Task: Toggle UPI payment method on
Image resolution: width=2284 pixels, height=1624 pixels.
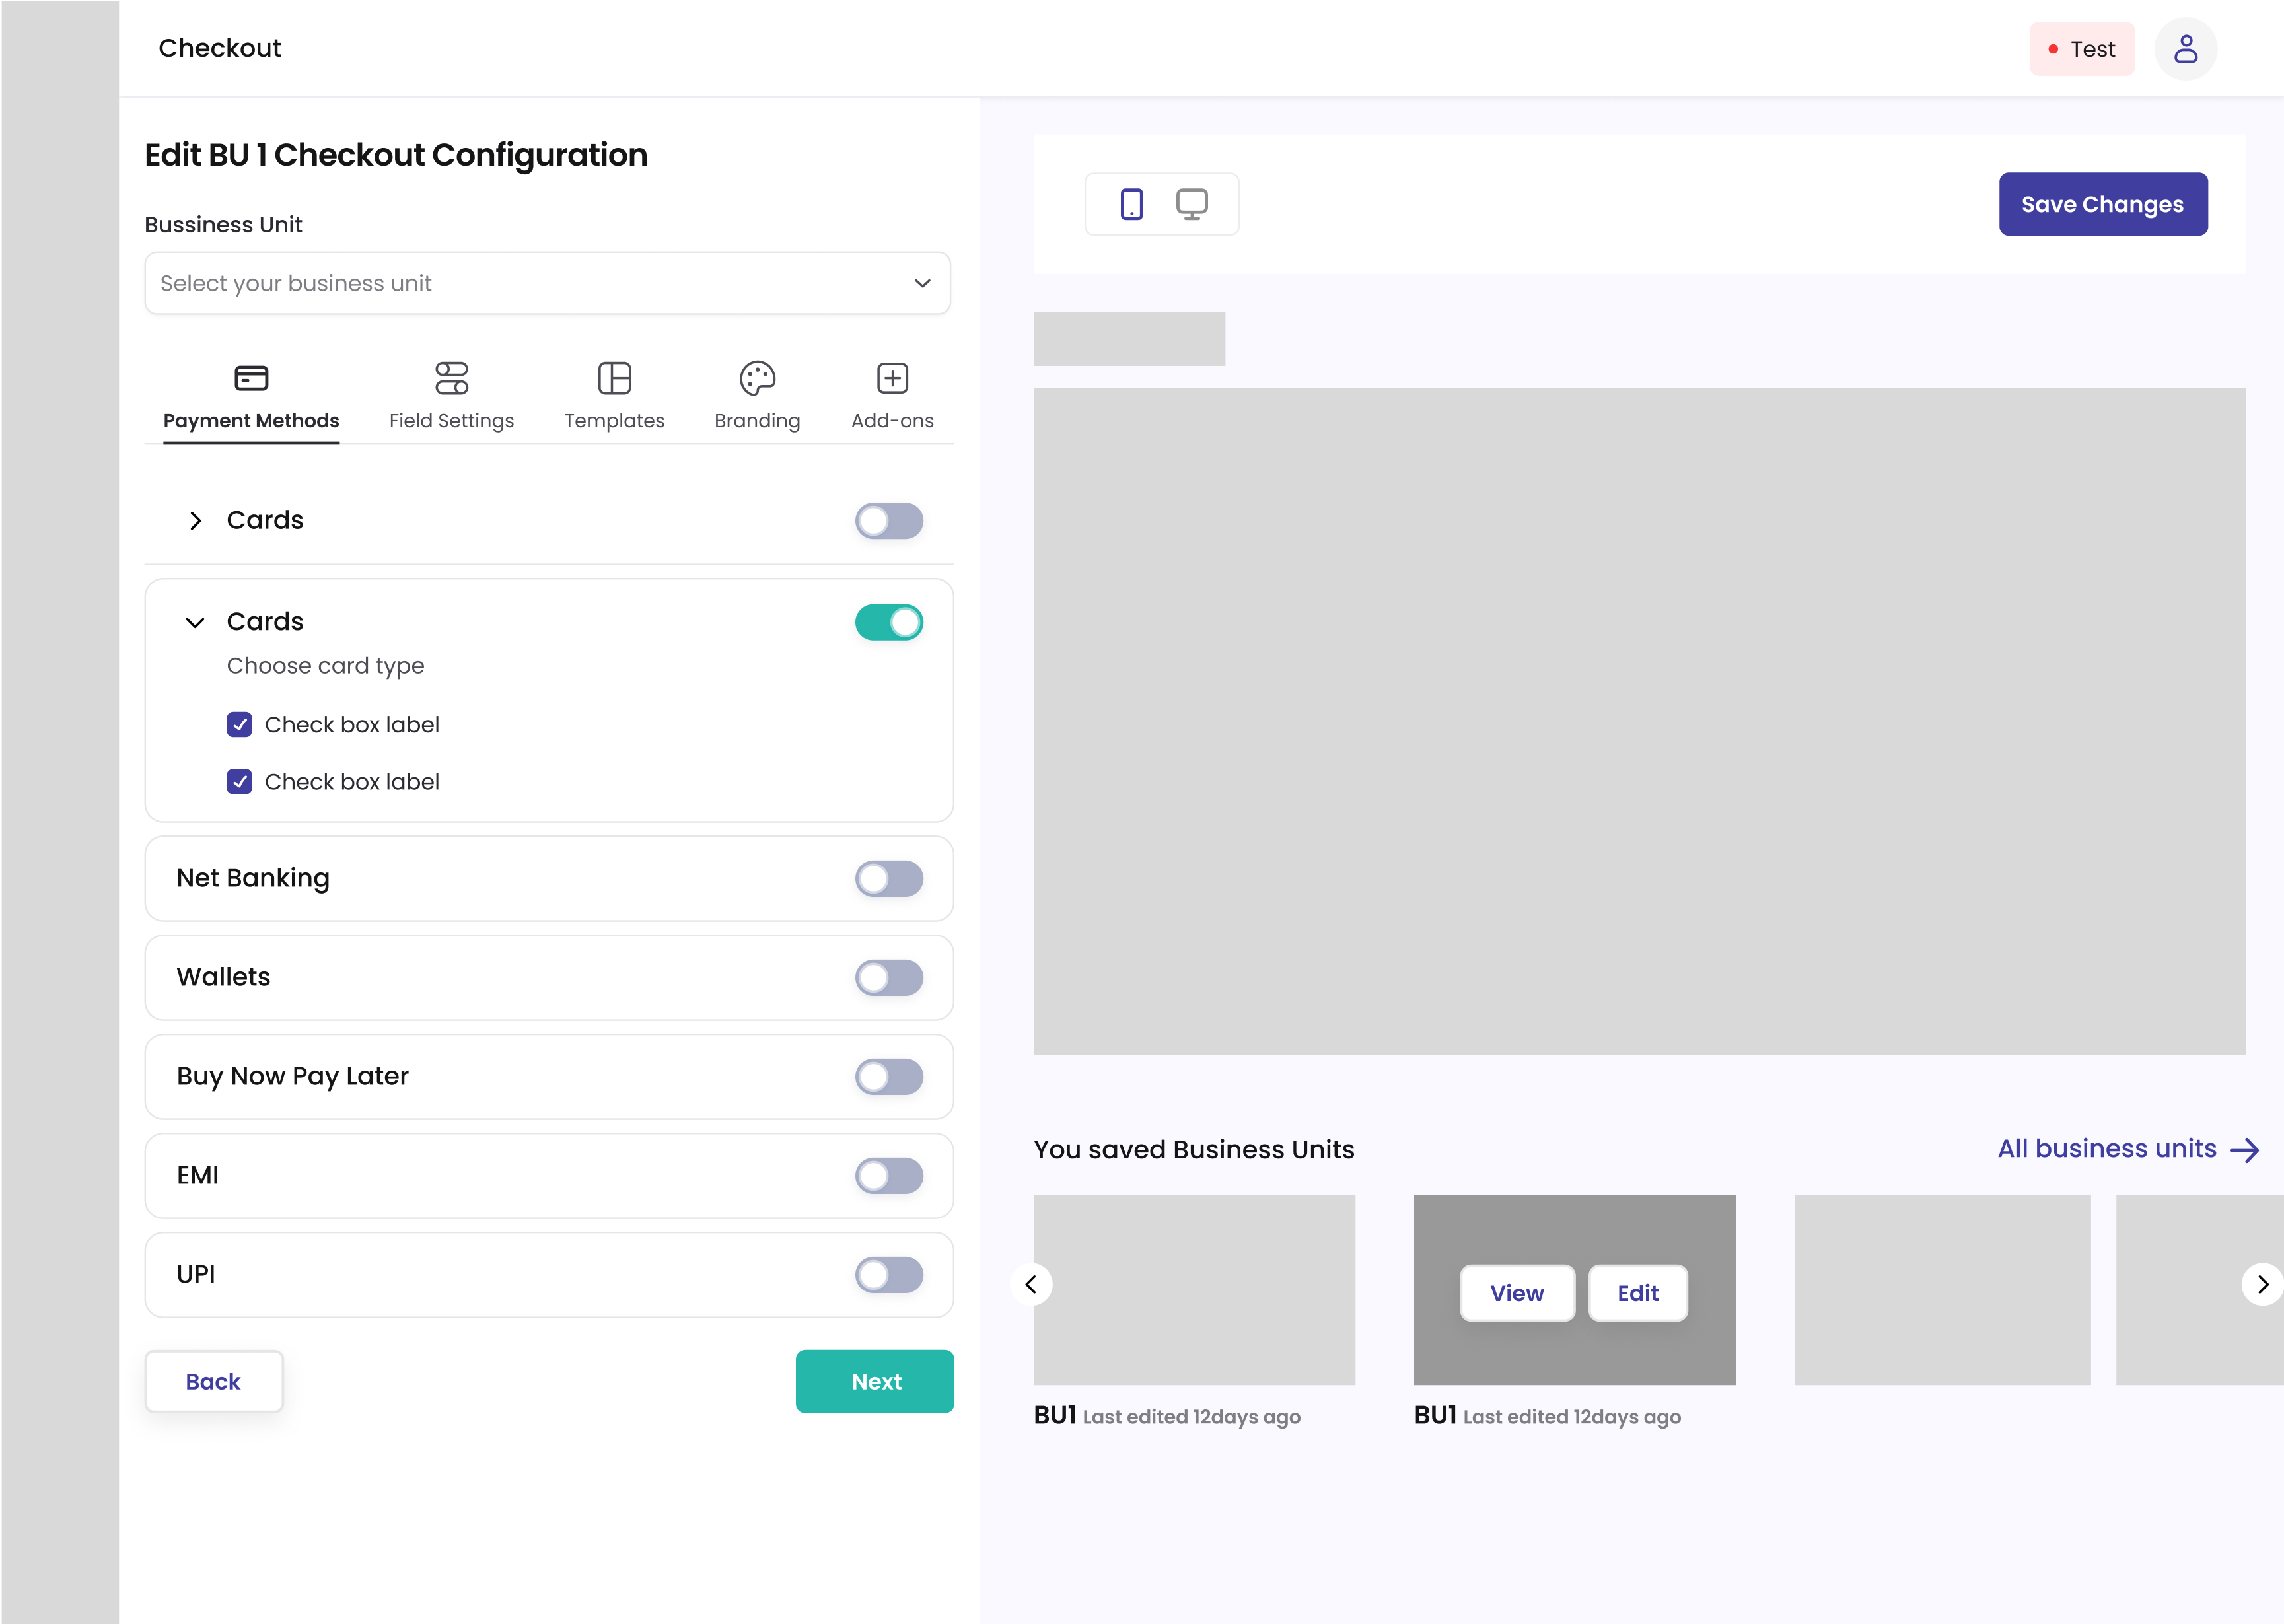Action: click(x=889, y=1274)
